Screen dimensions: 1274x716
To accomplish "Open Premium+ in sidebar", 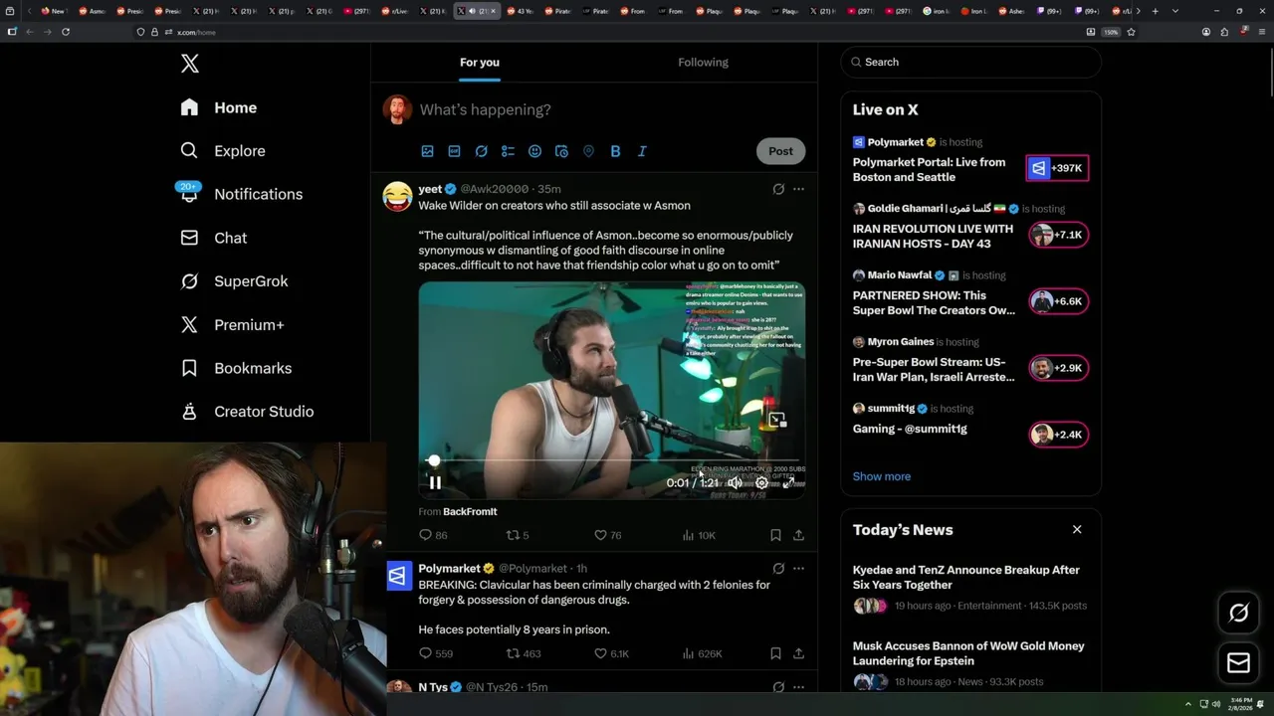I will (x=232, y=324).
